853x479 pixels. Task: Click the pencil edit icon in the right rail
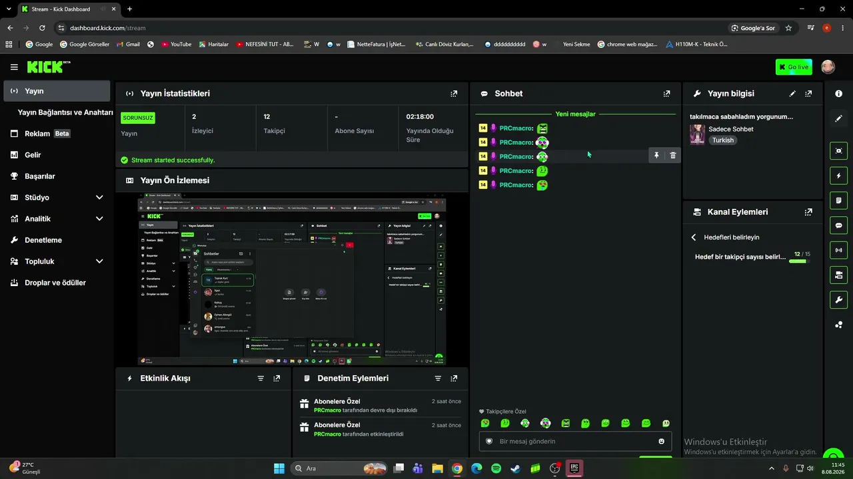(839, 118)
